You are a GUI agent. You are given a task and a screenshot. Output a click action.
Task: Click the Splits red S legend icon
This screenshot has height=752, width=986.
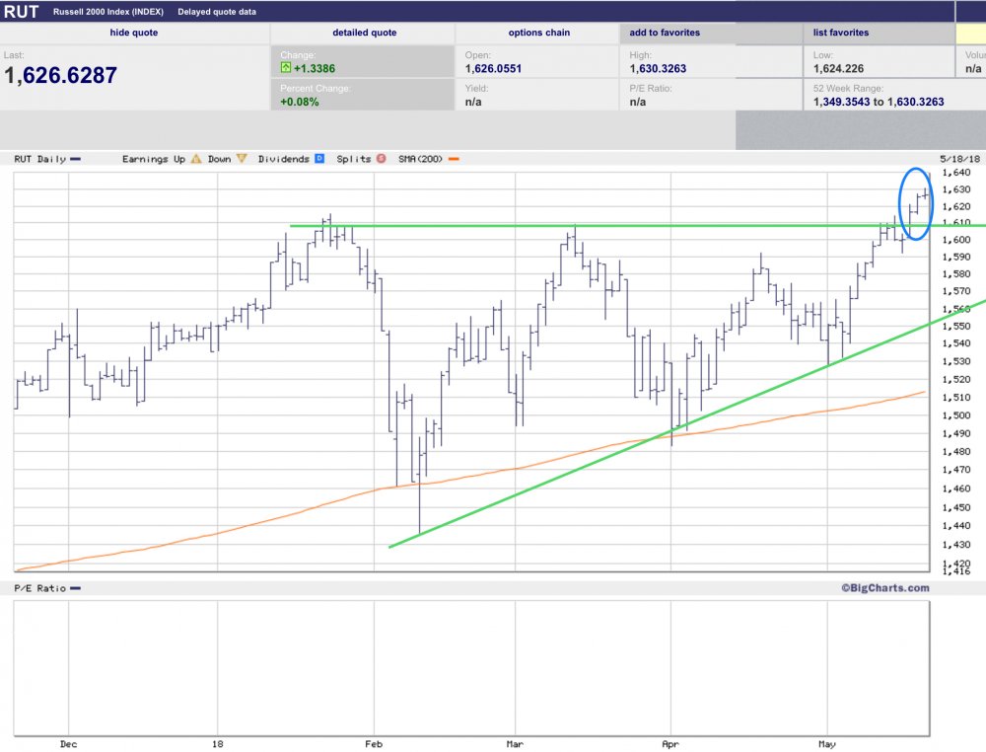pos(381,159)
